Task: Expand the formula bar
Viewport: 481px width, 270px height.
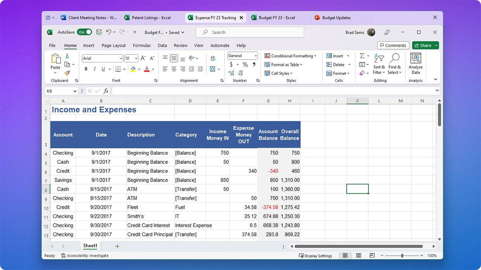Action: (x=438, y=91)
